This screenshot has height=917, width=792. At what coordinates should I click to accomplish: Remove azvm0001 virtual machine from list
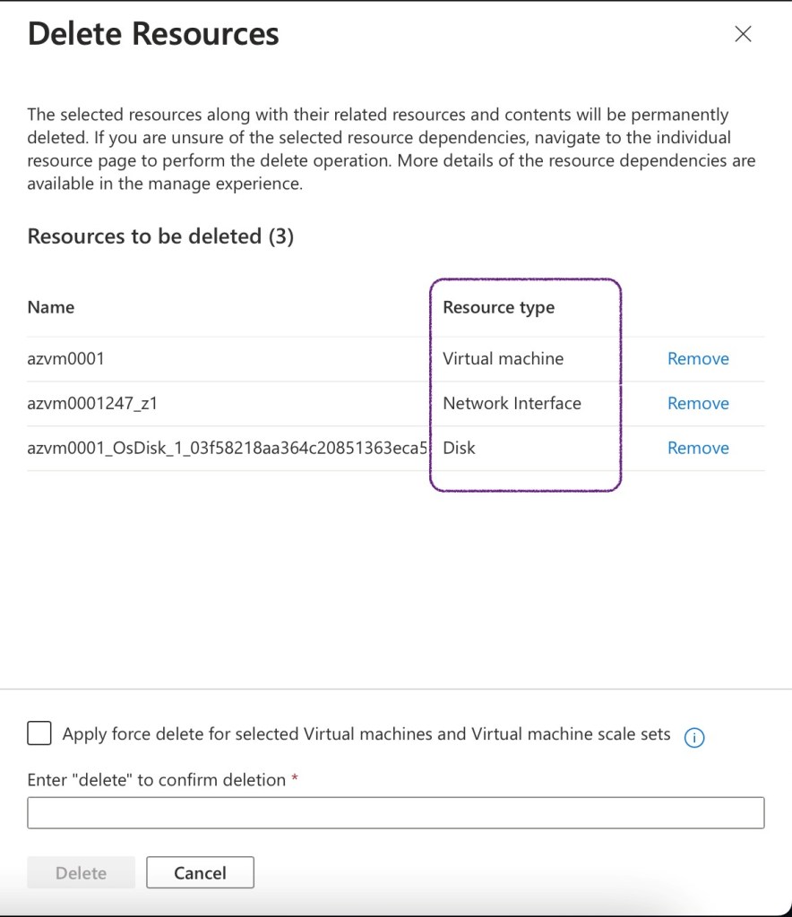[698, 359]
